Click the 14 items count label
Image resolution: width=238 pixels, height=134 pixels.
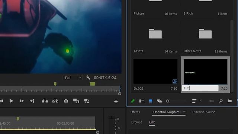[171, 51]
